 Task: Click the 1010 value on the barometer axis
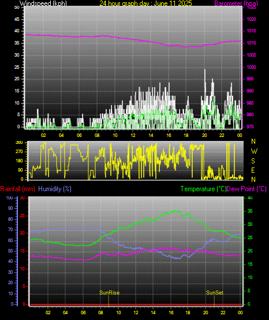click(x=251, y=43)
